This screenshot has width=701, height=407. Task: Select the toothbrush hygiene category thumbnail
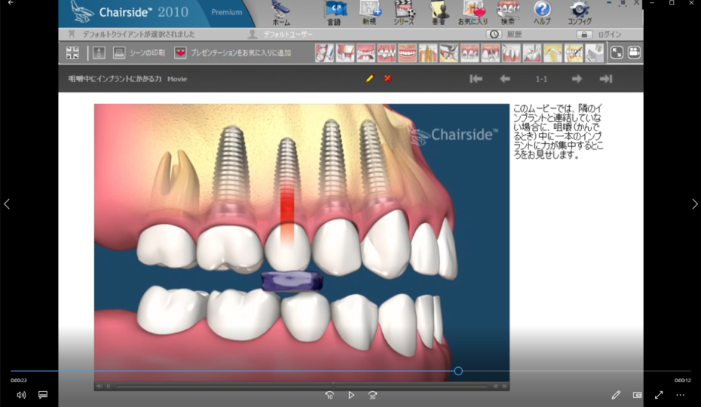325,53
